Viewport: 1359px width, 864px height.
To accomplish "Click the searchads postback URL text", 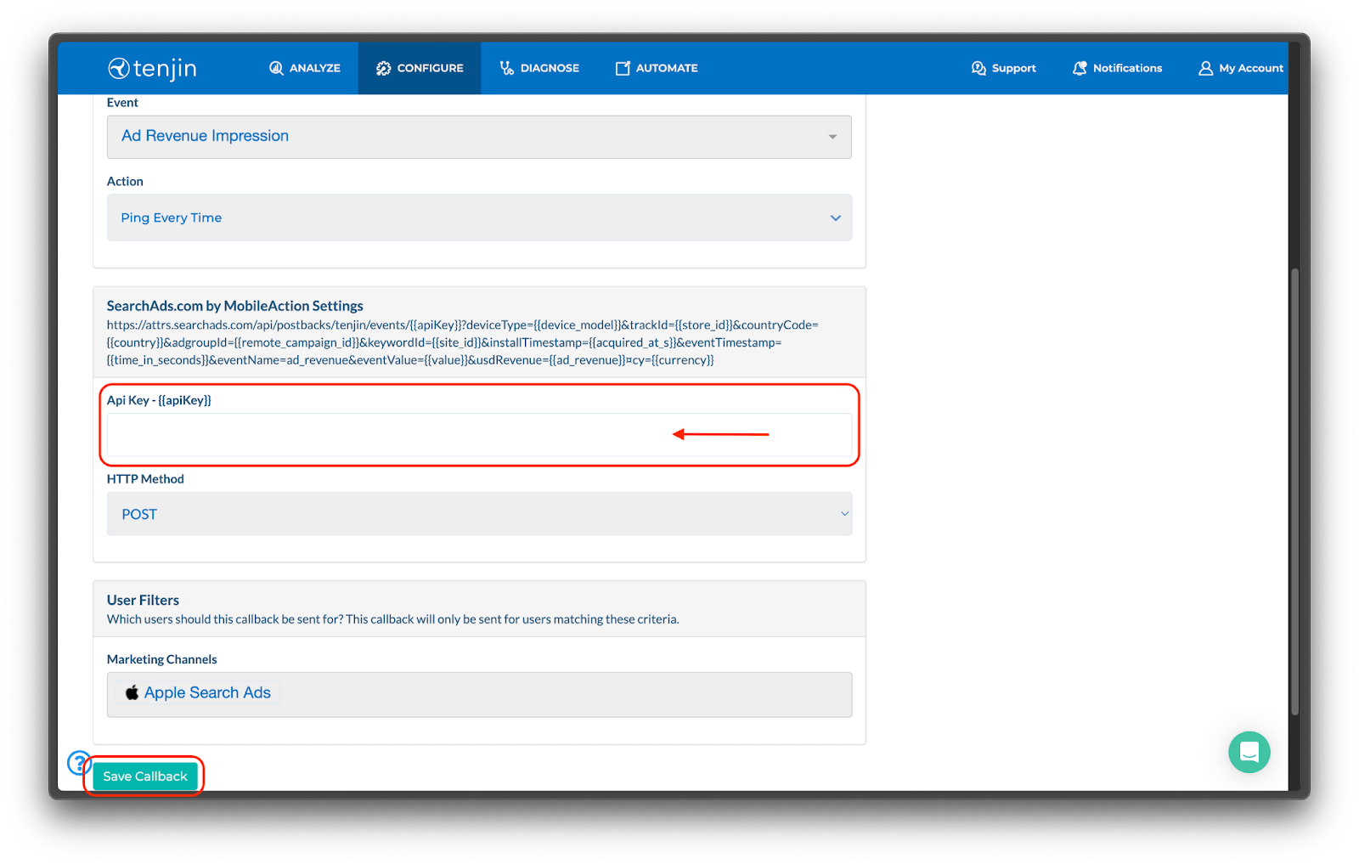I will click(463, 342).
